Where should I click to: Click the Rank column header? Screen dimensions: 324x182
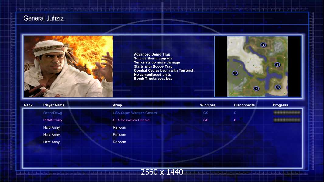[28, 105]
